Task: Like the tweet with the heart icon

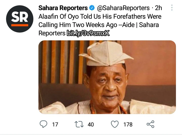Action: 115,124
